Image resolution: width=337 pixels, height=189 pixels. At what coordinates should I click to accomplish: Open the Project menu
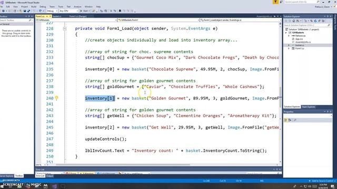24,7
